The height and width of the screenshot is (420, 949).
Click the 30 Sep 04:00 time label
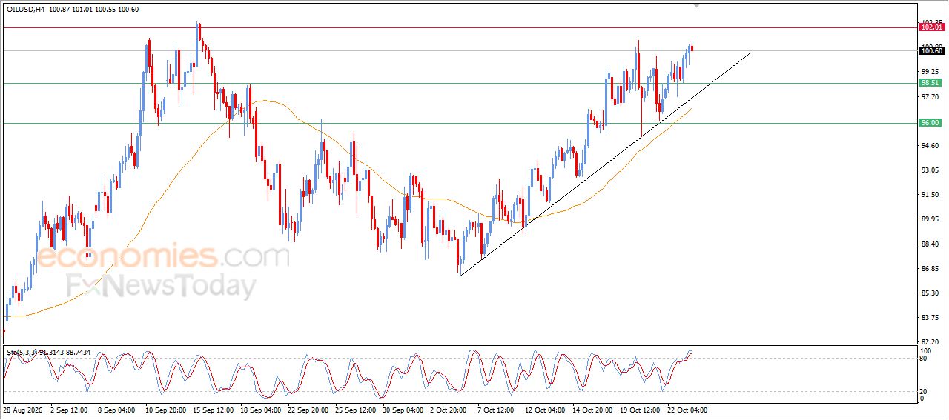(403, 410)
